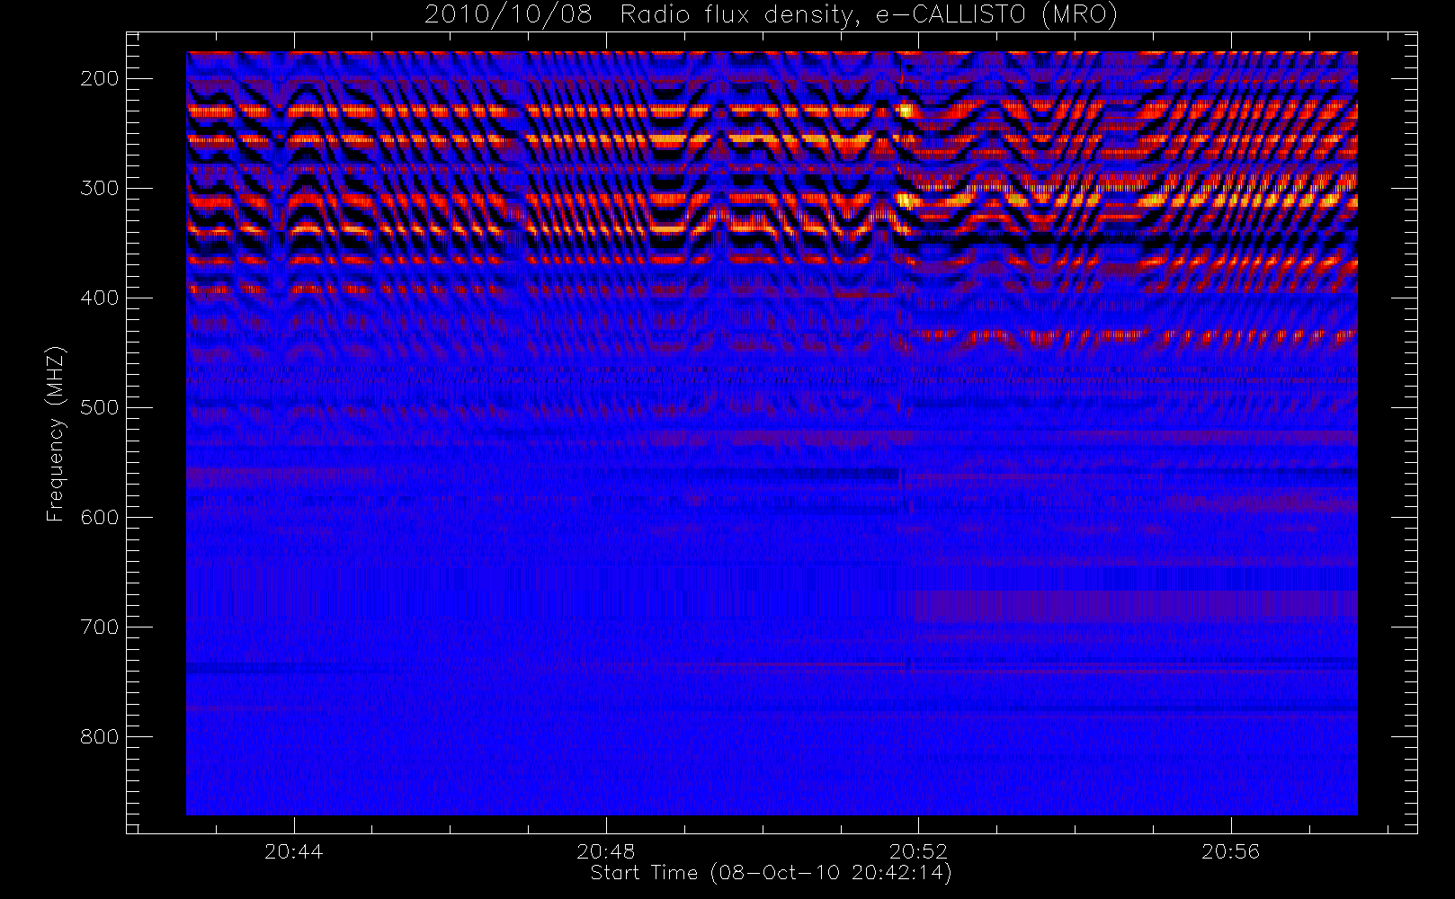This screenshot has width=1455, height=899.
Task: Click the 700 frequency tick label
Action: [x=100, y=627]
